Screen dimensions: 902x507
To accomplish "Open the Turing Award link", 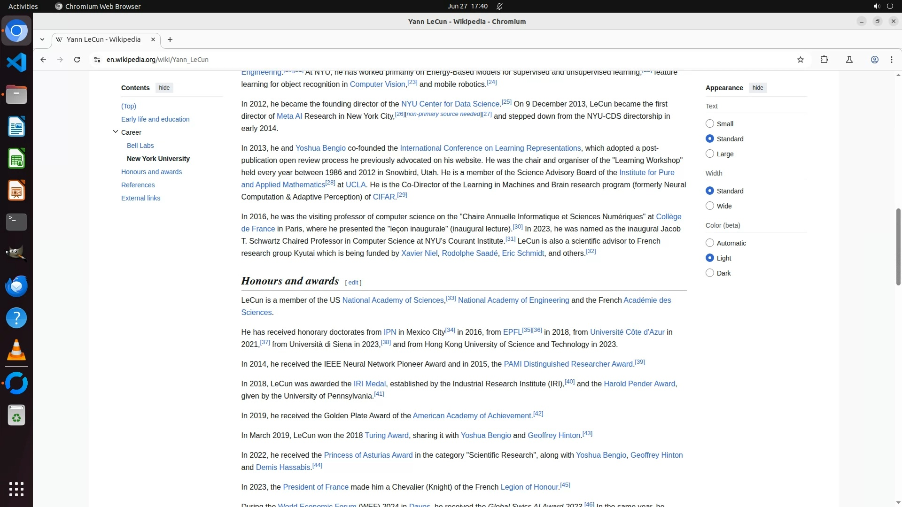I will click(x=386, y=436).
